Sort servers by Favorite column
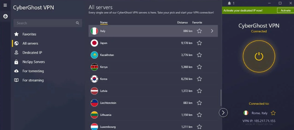The width and height of the screenshot is (294, 130). (x=197, y=22)
